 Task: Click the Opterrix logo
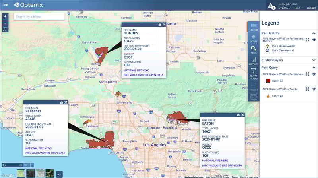[x=29, y=5]
